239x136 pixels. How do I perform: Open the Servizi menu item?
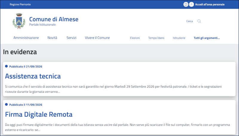point(71,38)
